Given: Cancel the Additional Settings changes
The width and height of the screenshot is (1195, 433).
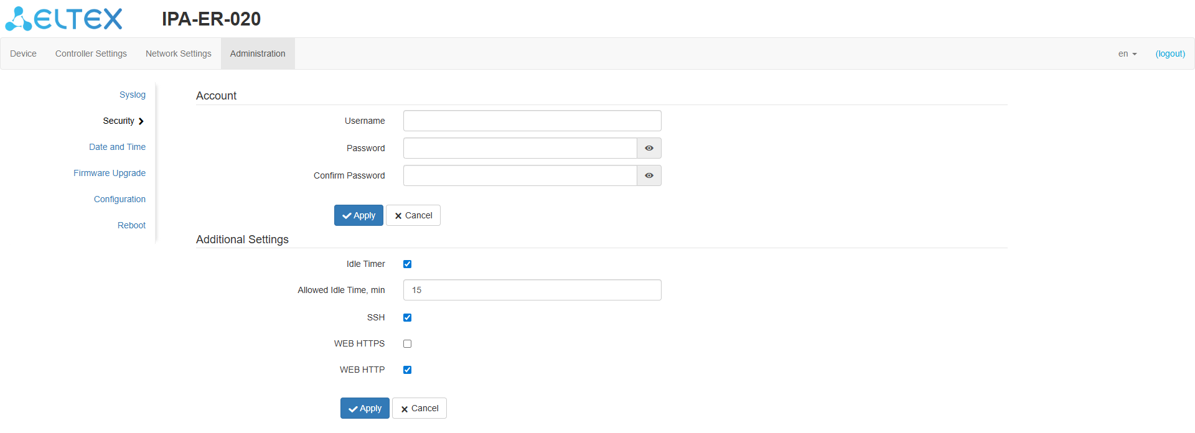Looking at the screenshot, I should (419, 408).
